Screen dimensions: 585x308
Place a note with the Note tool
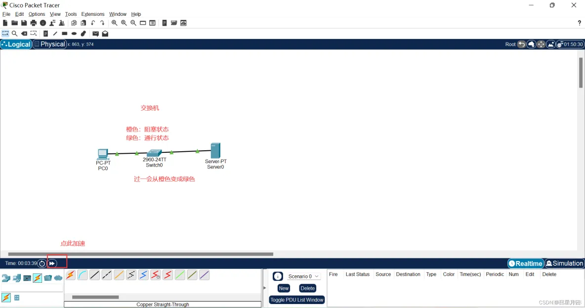45,34
